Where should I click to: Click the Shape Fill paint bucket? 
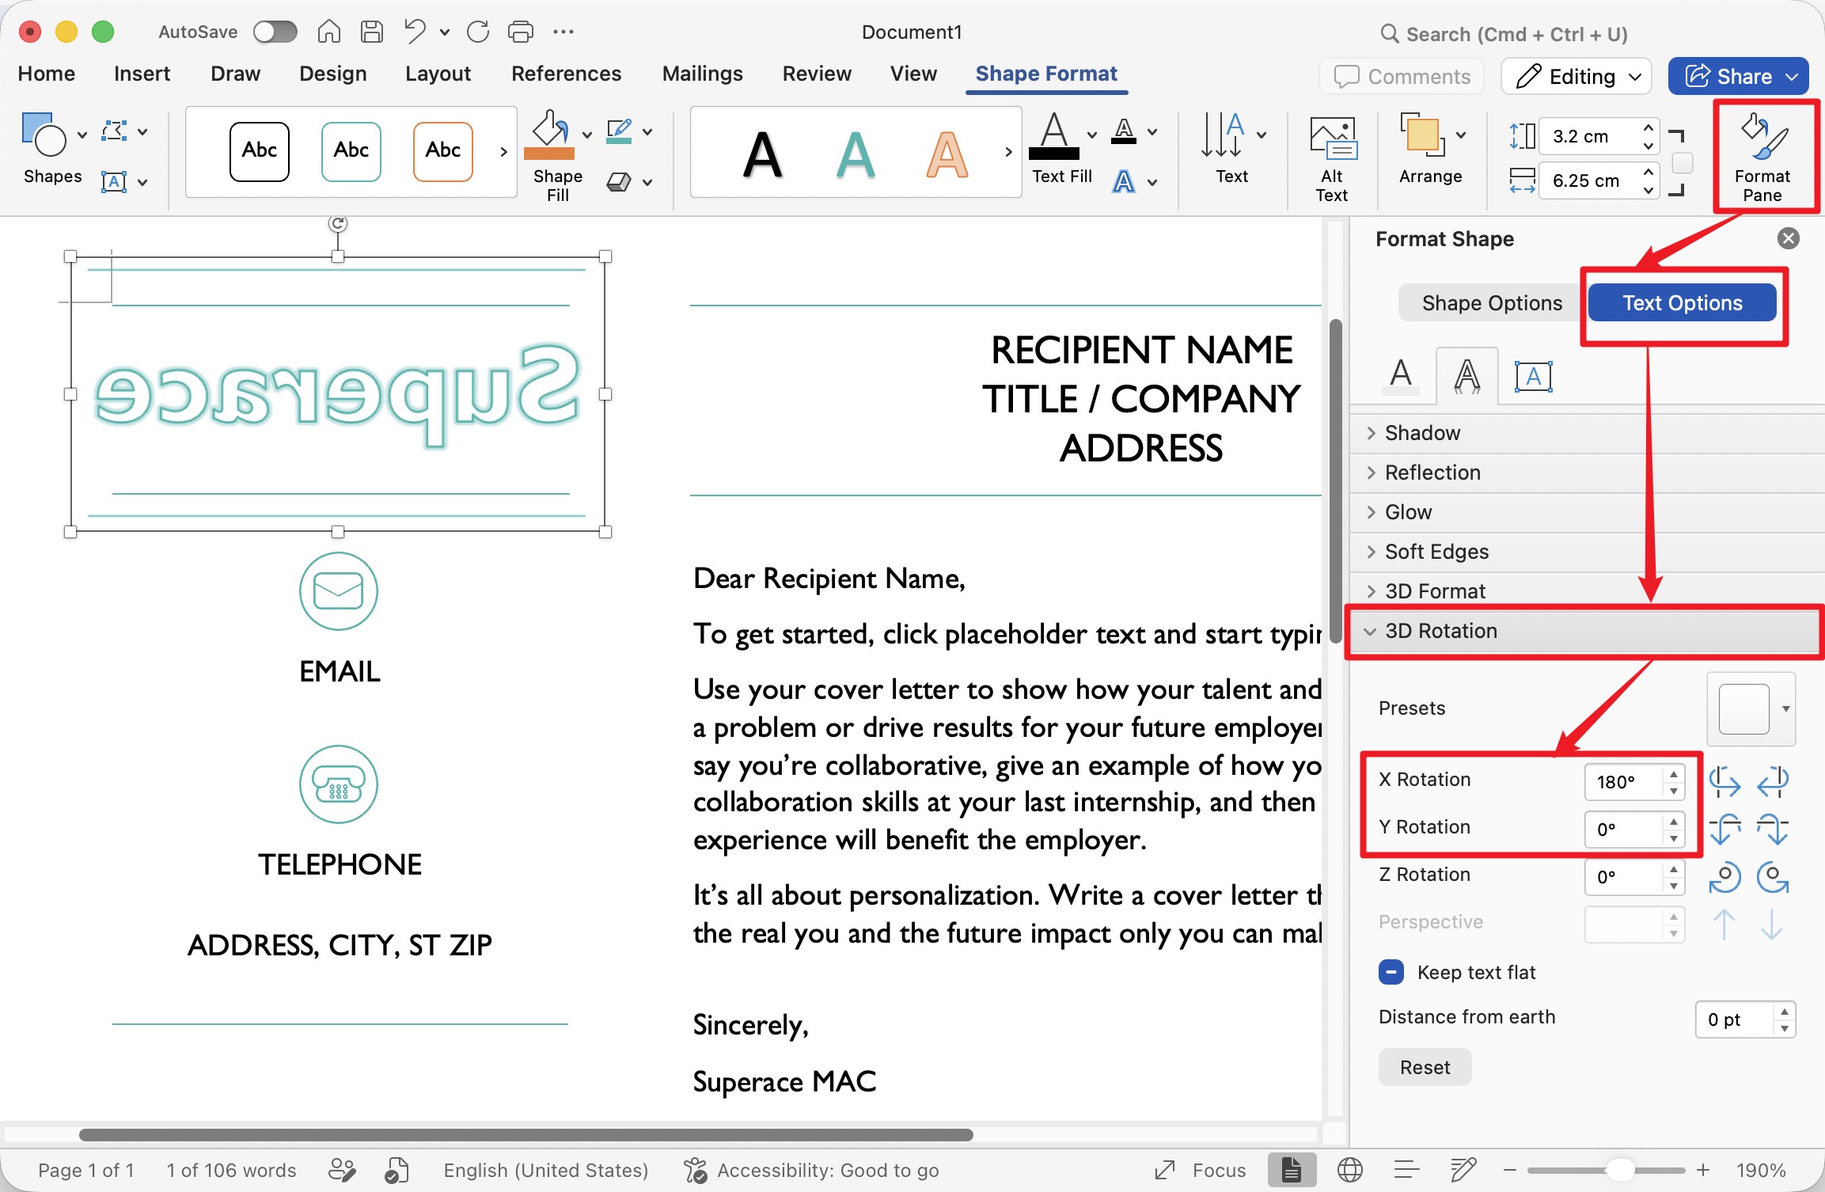tap(549, 135)
